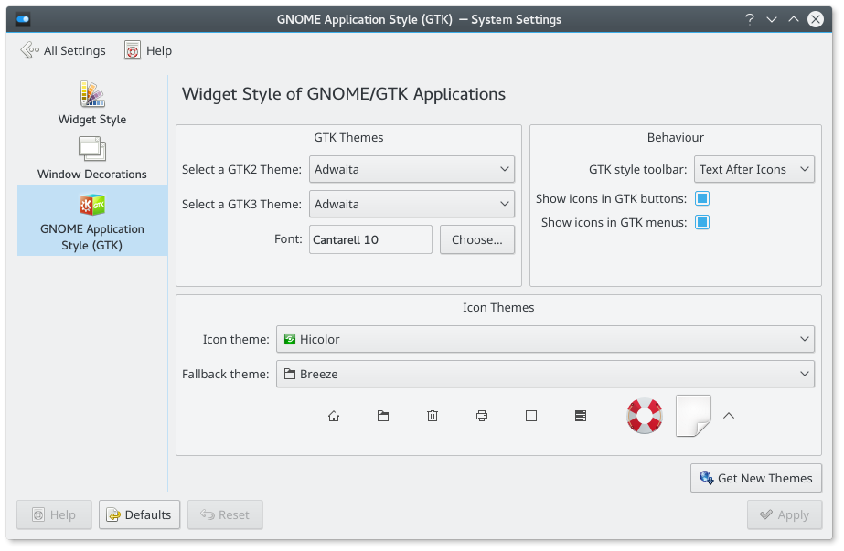
Task: Open GTK style toolbar dropdown
Action: click(753, 169)
